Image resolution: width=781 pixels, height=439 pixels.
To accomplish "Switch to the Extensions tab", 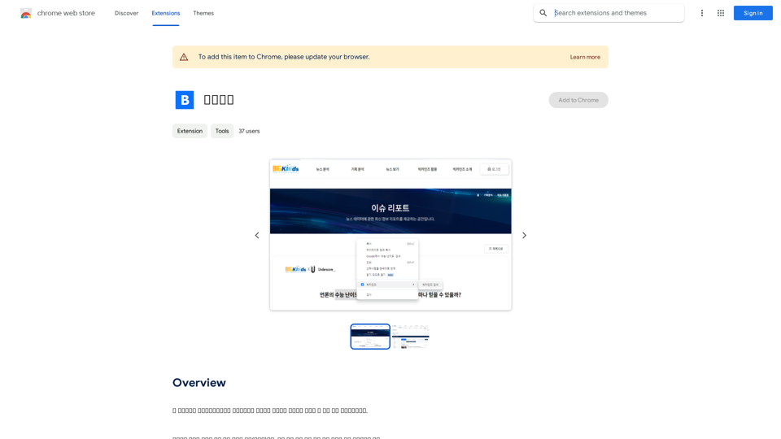I will point(166,13).
